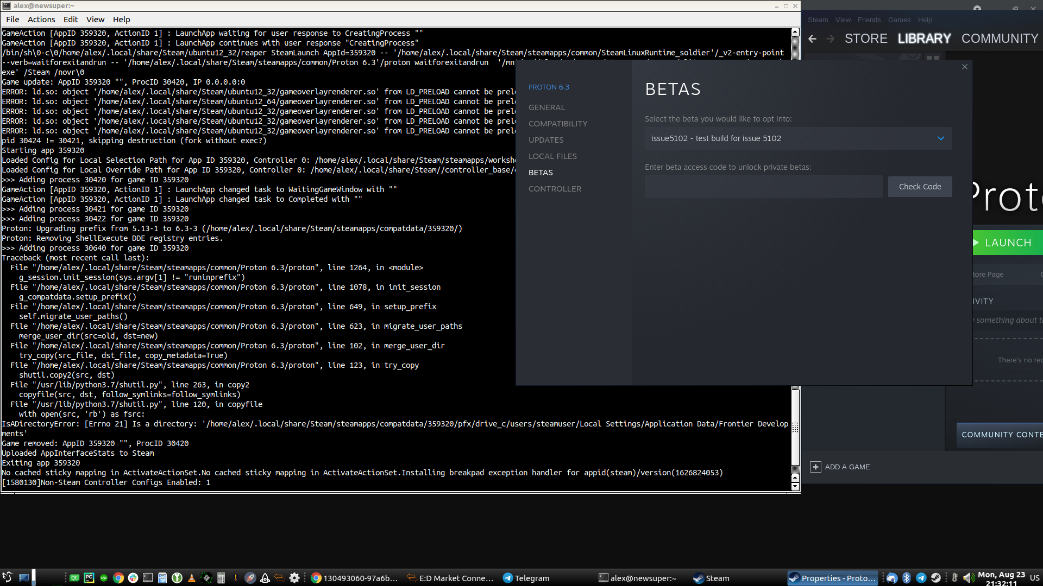Open the Bluetooth tray icon
The width and height of the screenshot is (1043, 586).
pyautogui.click(x=906, y=578)
